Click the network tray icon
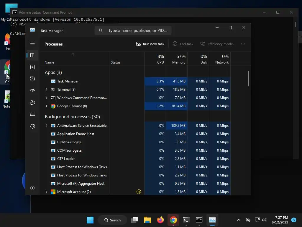The height and width of the screenshot is (227, 302). 257,220
